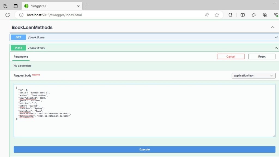Open browser extensions menu
The image size is (279, 157).
pos(231,15)
